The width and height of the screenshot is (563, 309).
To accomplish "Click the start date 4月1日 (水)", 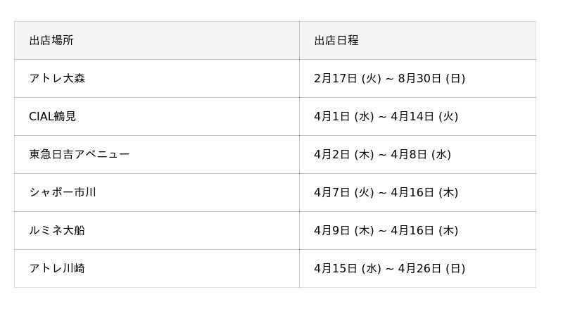I will (344, 117).
